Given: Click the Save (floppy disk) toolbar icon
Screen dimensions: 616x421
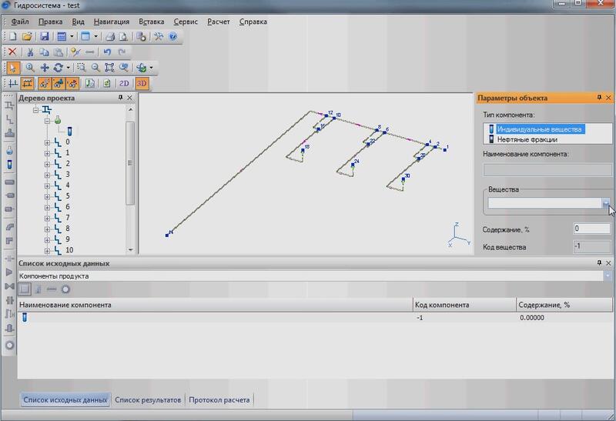Looking at the screenshot, I should tap(44, 36).
